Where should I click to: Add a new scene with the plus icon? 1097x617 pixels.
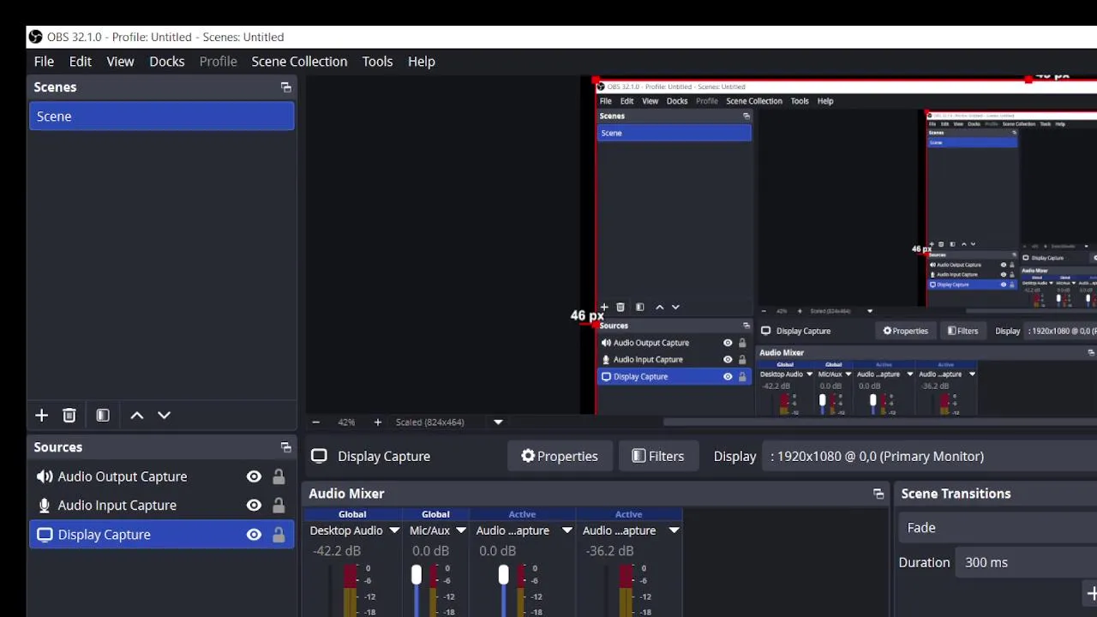41,416
